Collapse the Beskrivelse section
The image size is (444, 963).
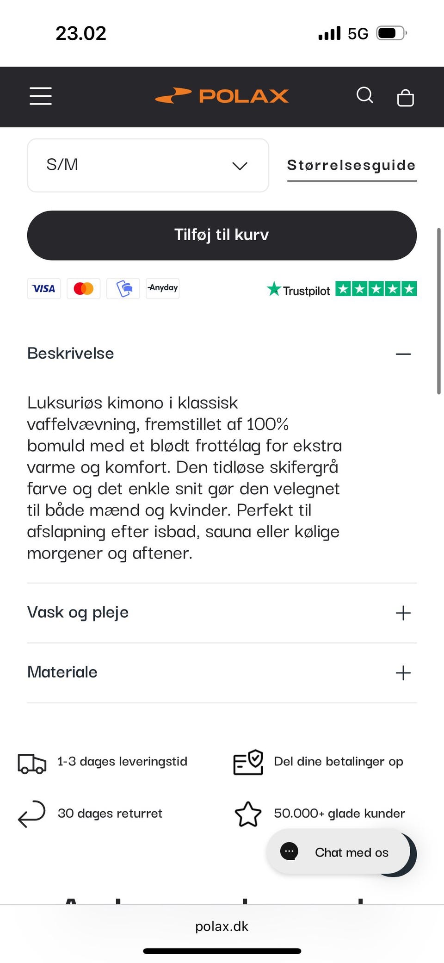coord(403,354)
